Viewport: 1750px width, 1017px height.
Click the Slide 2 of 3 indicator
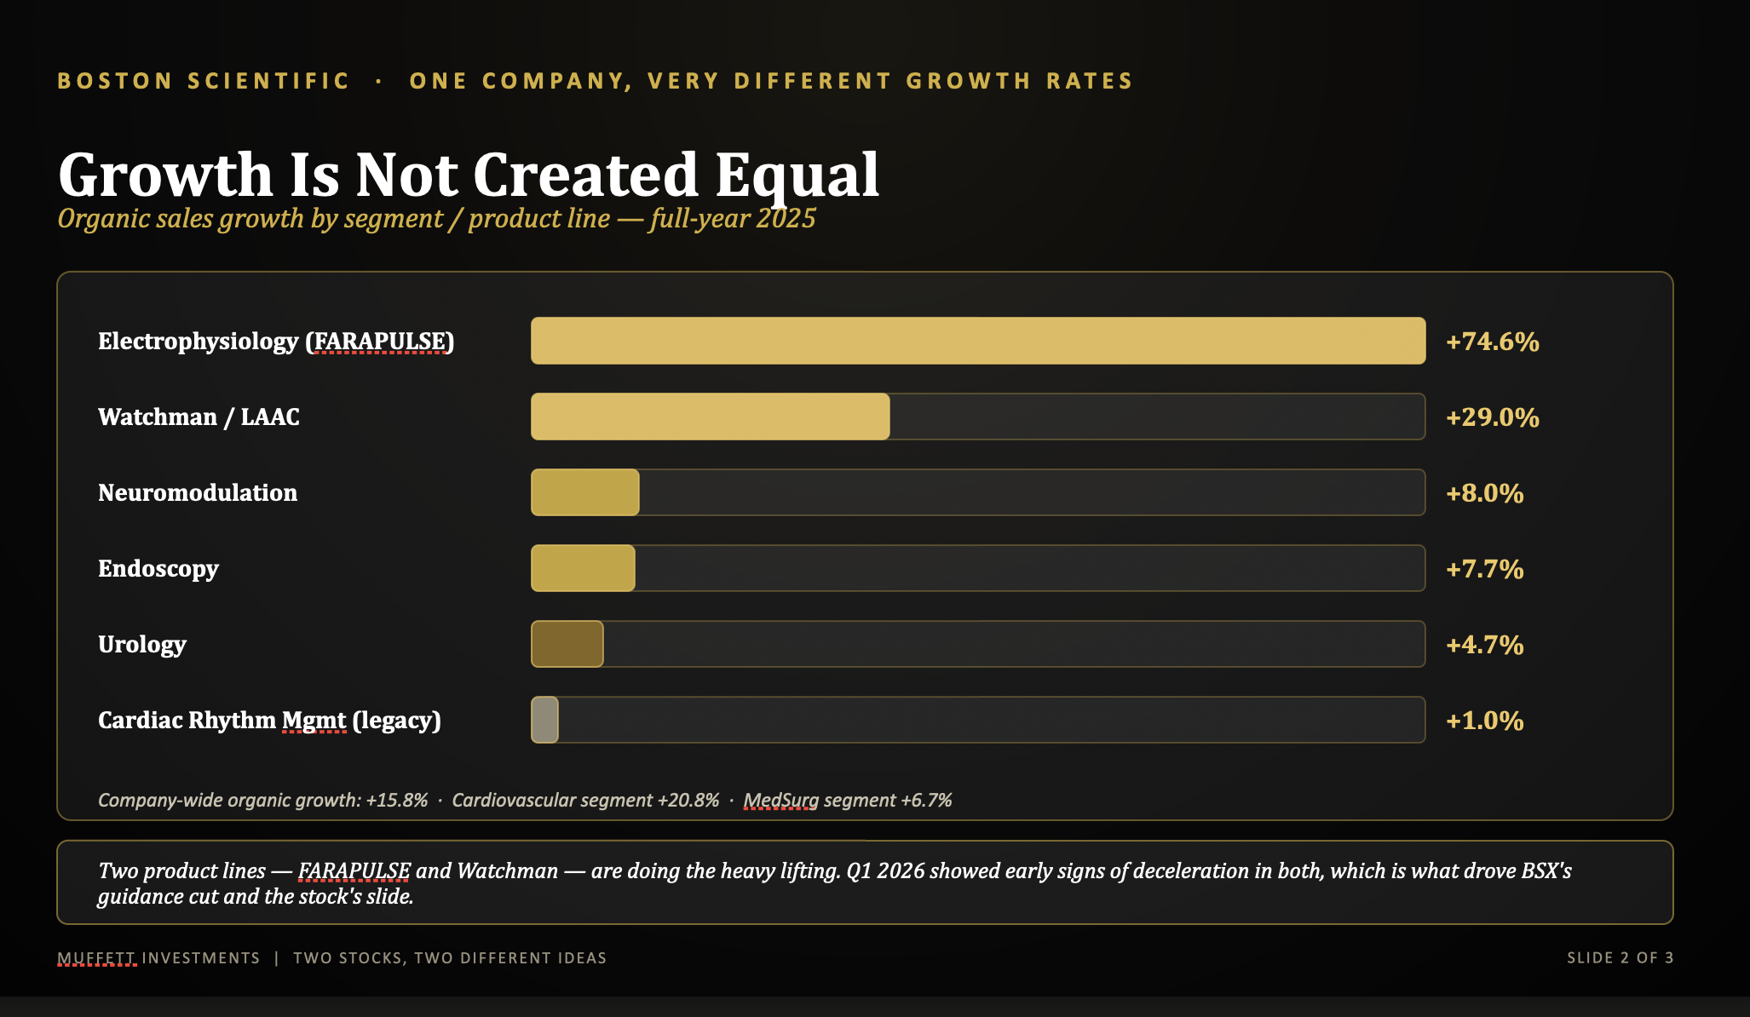coord(1620,958)
